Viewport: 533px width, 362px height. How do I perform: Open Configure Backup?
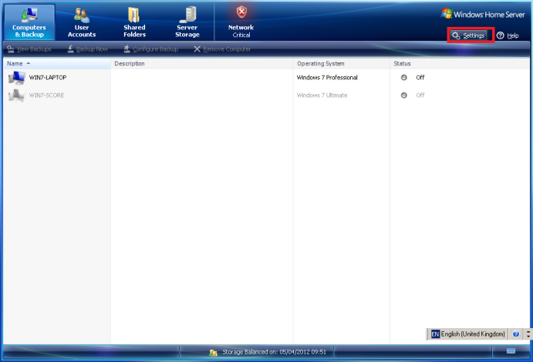click(150, 49)
